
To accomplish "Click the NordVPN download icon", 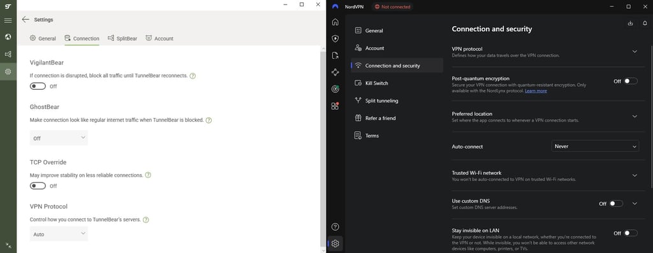I will (630, 24).
